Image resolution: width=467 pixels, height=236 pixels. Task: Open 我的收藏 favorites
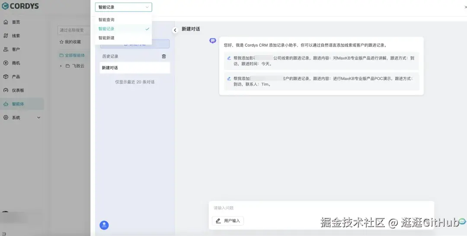click(x=70, y=42)
